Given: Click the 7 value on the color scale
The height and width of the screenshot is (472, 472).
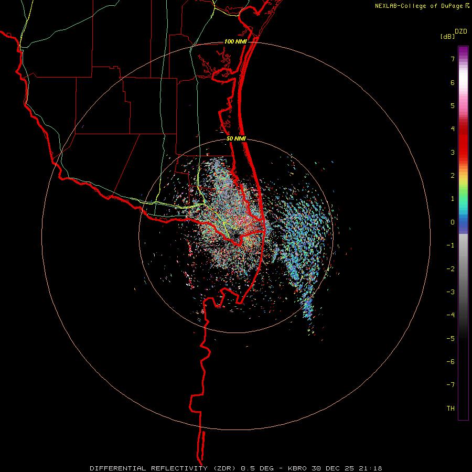Looking at the screenshot, I should (x=453, y=59).
